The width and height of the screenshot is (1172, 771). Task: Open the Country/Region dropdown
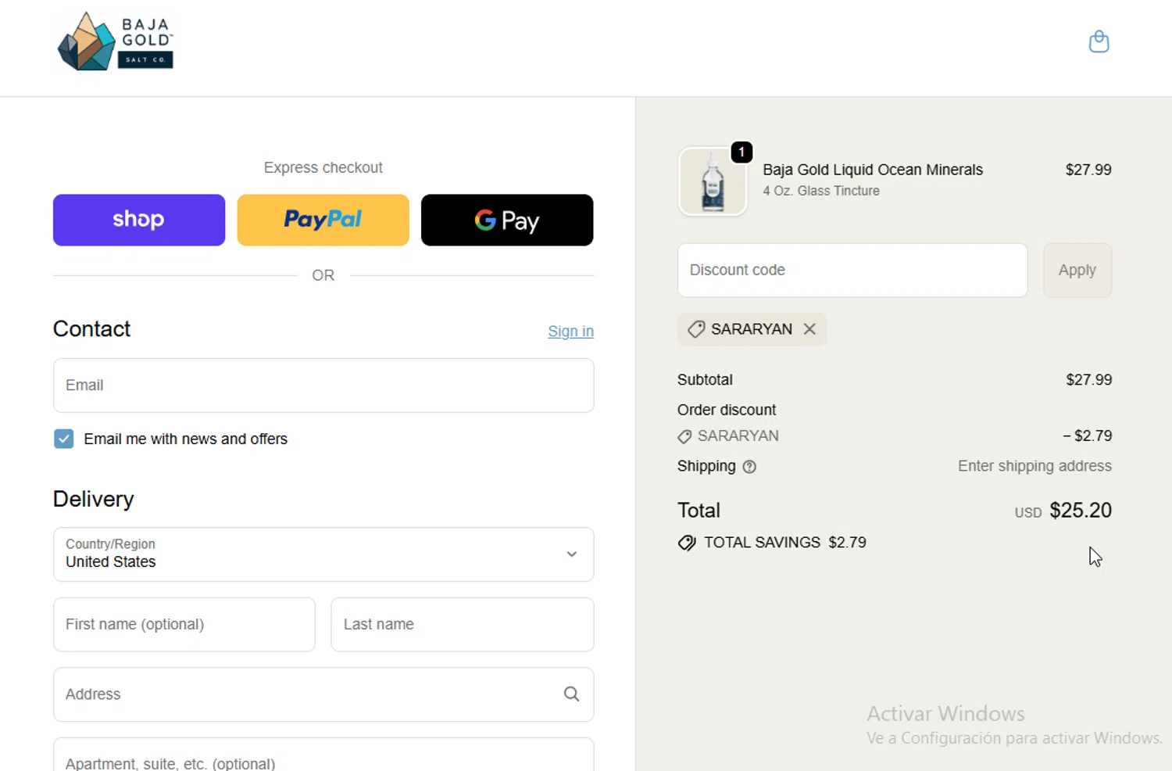coord(323,554)
